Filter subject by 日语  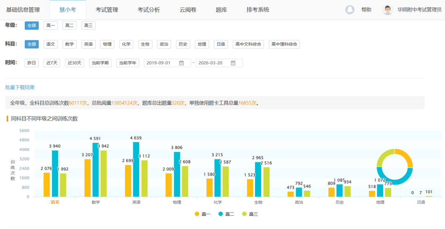pyautogui.click(x=221, y=44)
